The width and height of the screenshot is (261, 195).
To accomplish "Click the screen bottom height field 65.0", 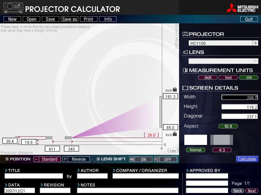I will tap(170, 127).
